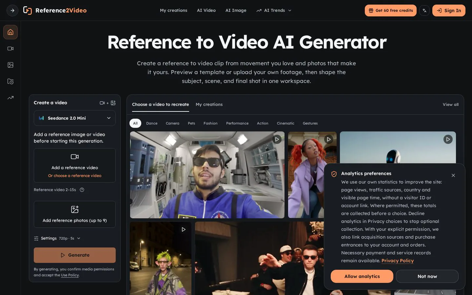Click the Sign In button

point(449,10)
